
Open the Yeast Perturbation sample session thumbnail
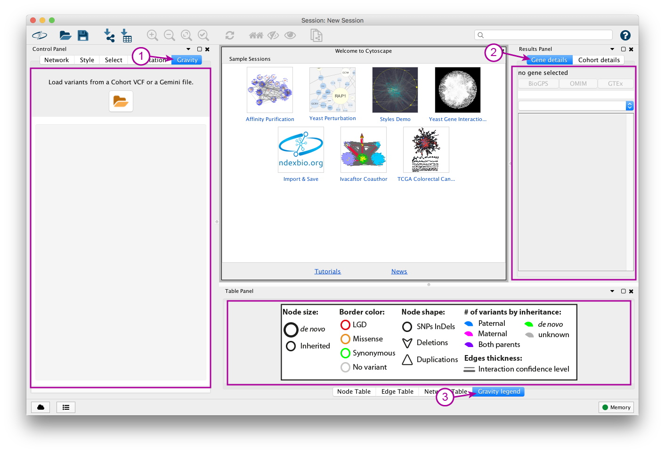pyautogui.click(x=332, y=90)
